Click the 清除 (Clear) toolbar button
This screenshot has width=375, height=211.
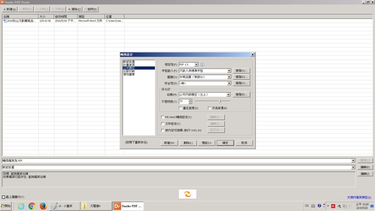tap(74, 9)
